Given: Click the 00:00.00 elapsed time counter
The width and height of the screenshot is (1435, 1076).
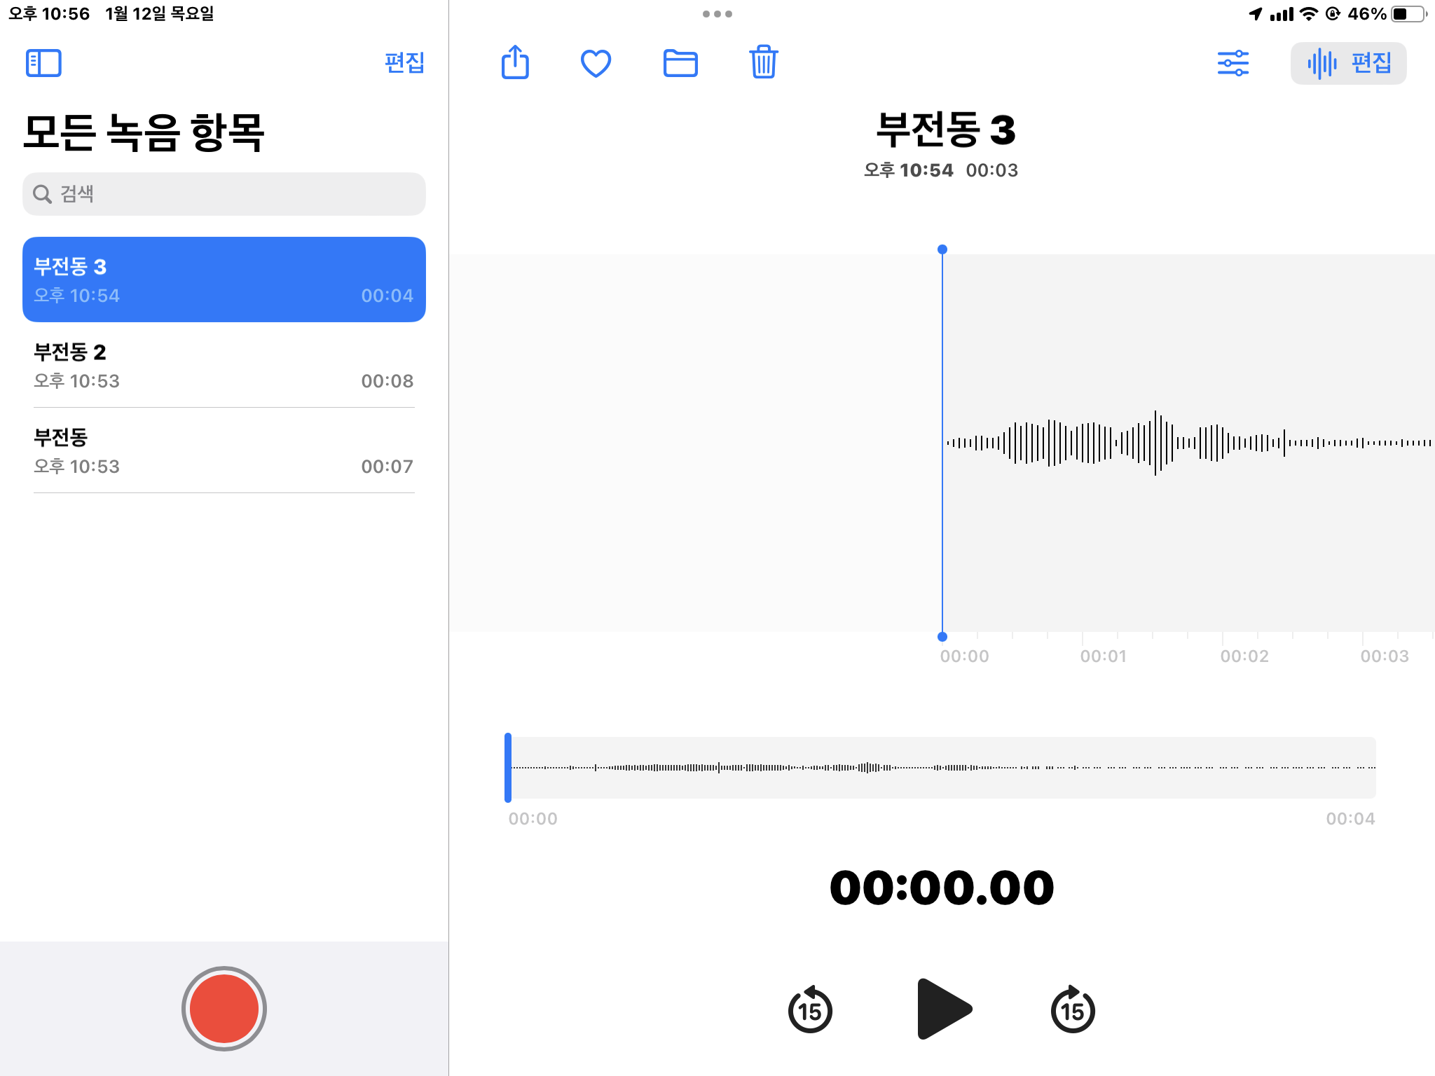Looking at the screenshot, I should [942, 888].
